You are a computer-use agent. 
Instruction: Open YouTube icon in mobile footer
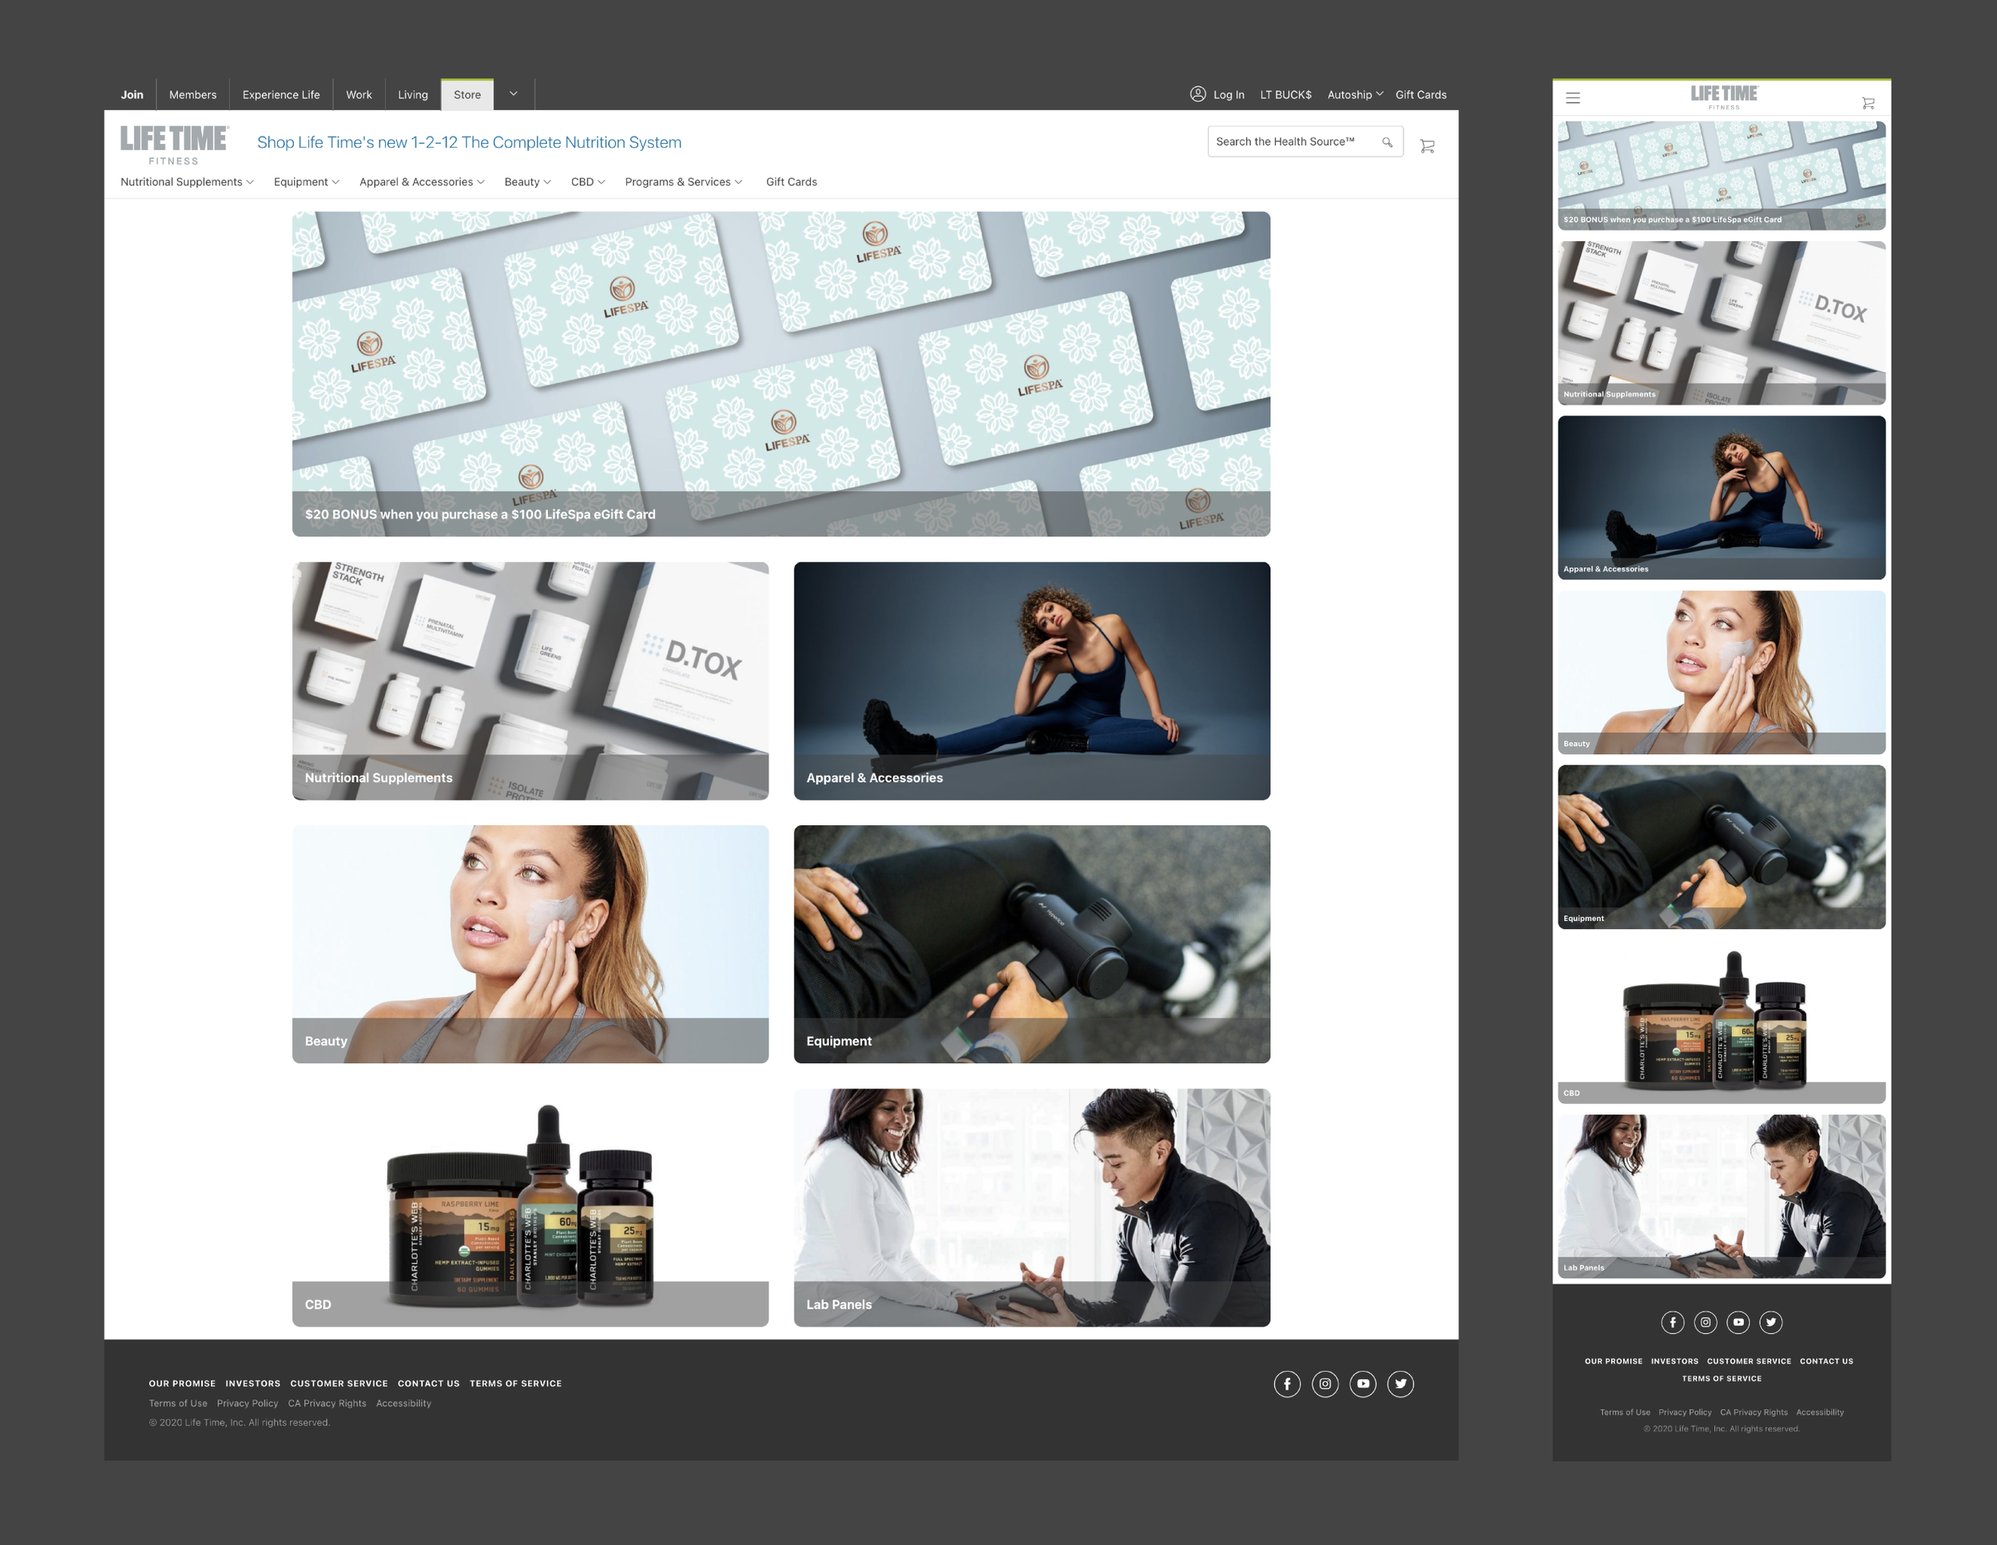1738,1322
